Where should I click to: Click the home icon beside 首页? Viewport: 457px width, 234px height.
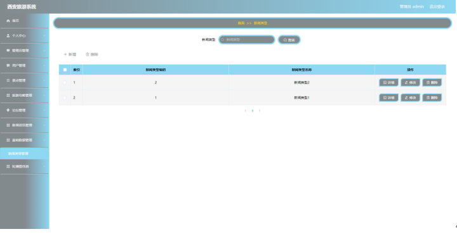point(8,21)
